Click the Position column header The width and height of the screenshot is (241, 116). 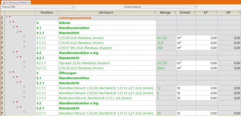click(x=47, y=13)
